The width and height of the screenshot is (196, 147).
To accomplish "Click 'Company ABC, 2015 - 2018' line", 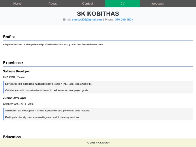I will pos(18,104).
